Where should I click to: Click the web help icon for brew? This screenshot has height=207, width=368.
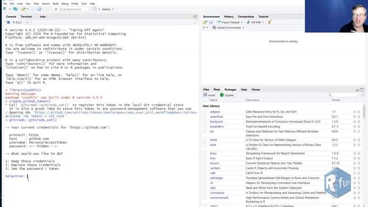point(355,154)
